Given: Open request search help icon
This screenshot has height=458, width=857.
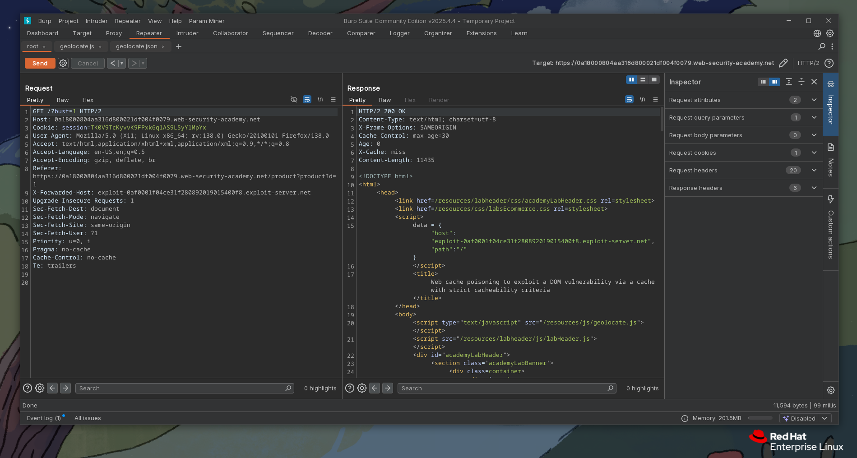Looking at the screenshot, I should pos(28,388).
